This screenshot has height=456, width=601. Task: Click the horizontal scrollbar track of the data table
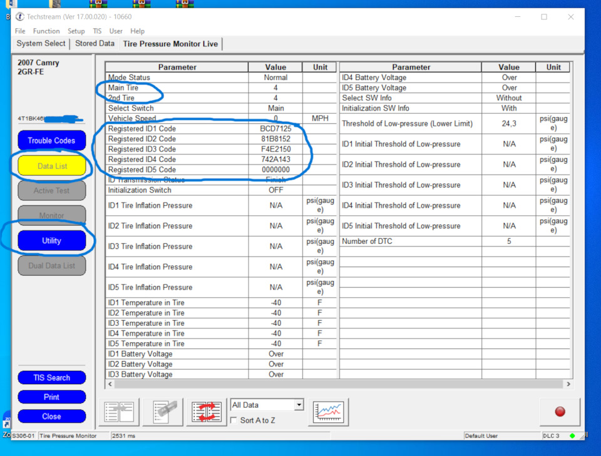pyautogui.click(x=339, y=384)
